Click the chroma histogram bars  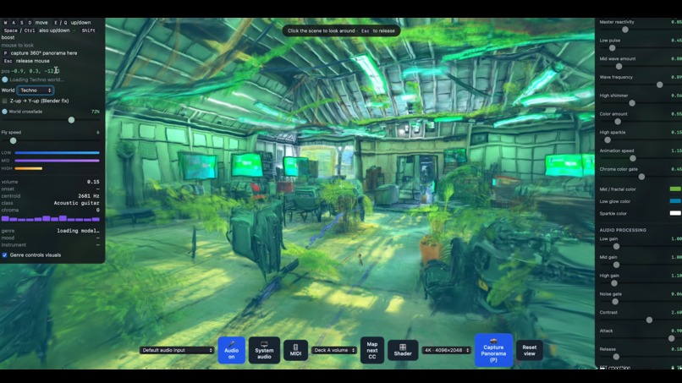pos(51,219)
